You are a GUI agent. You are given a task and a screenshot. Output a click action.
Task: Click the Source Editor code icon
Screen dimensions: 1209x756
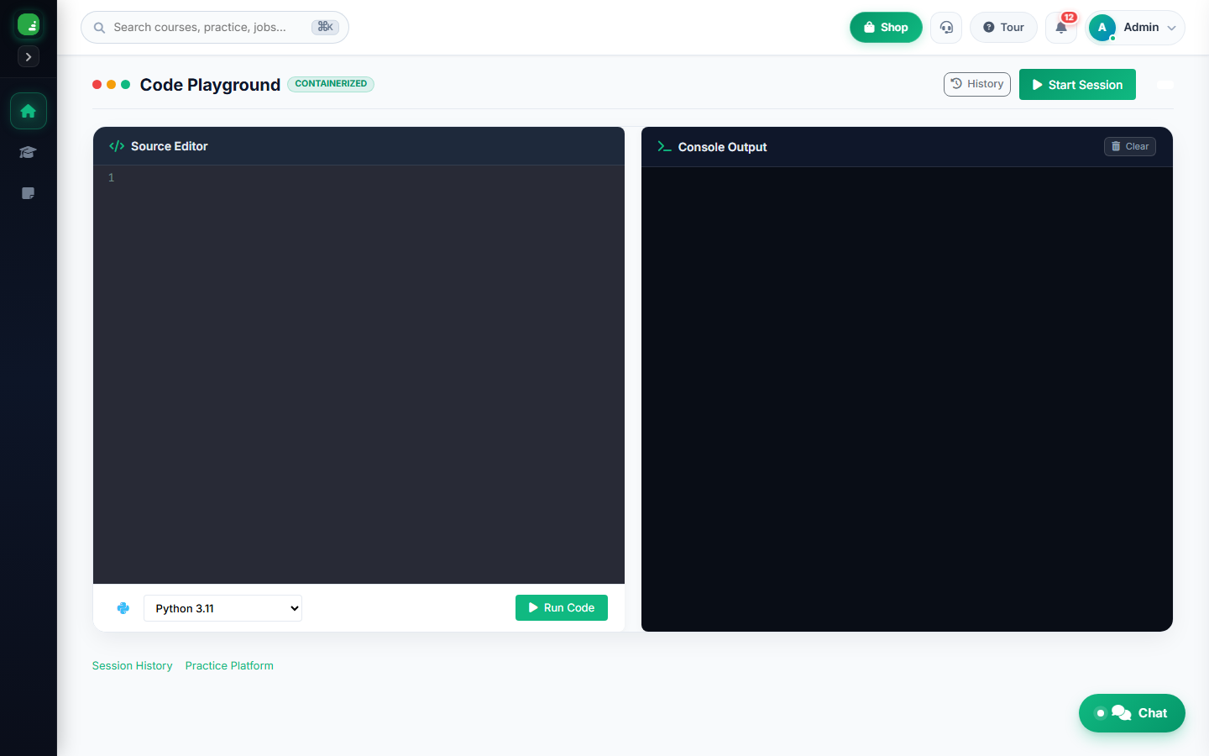[x=117, y=146]
